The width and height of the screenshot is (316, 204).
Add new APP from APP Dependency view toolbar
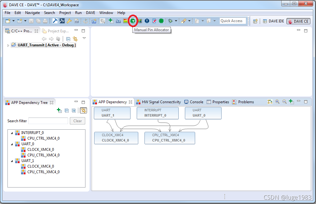pos(291,102)
